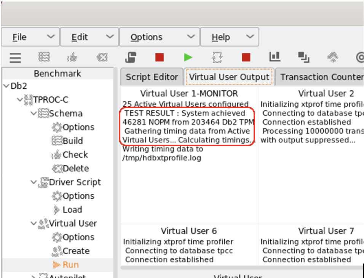Screen dimensions: 364x278
Task: Collapse the Schema tree node
Action: [34, 113]
